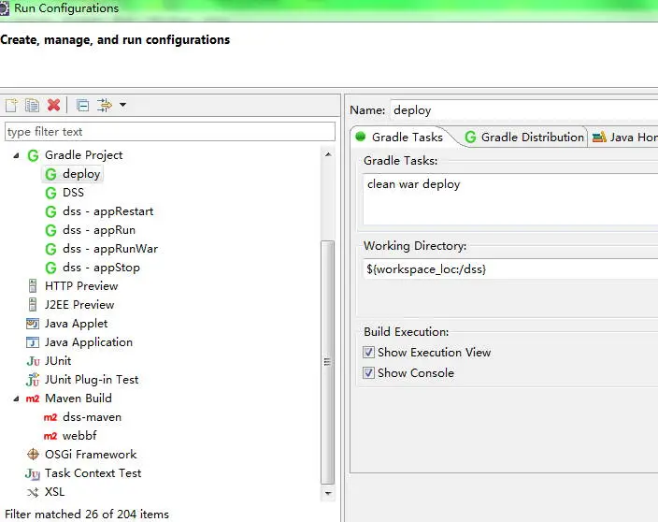Click the XSL launch type icon
Viewport: 658px width, 522px height.
click(x=33, y=492)
